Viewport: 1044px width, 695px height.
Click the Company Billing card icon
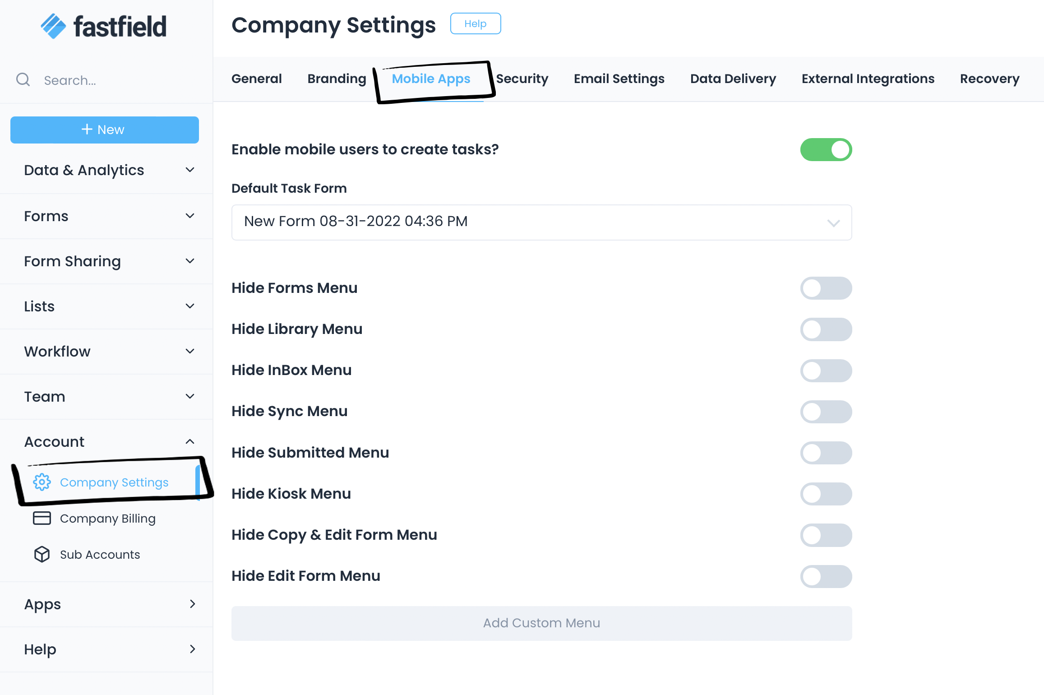tap(42, 518)
